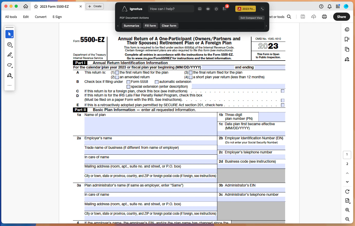Open the Edit menu tab

tap(26, 17)
